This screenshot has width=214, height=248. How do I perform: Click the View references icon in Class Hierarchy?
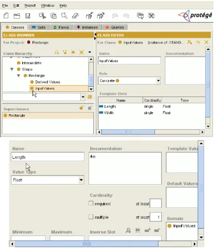[x=65, y=52]
